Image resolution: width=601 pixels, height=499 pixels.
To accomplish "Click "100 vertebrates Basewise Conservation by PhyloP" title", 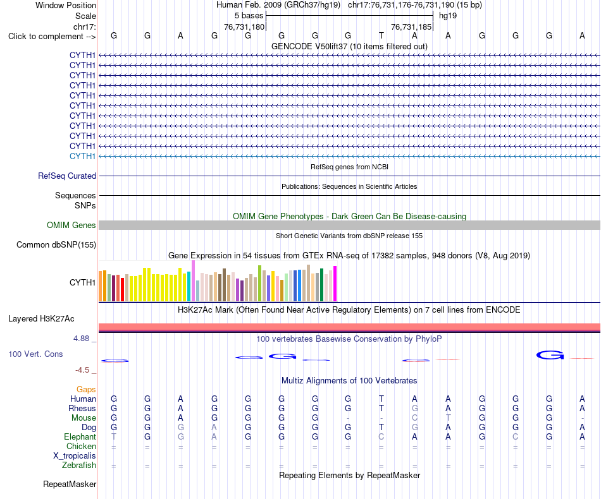I will pos(349,339).
